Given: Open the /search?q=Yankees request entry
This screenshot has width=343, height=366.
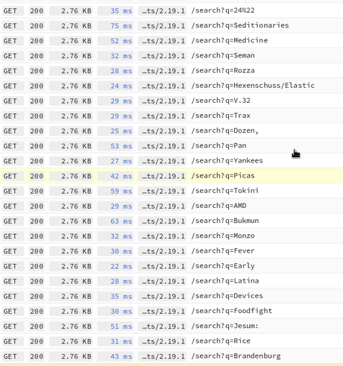Looking at the screenshot, I should (171, 161).
